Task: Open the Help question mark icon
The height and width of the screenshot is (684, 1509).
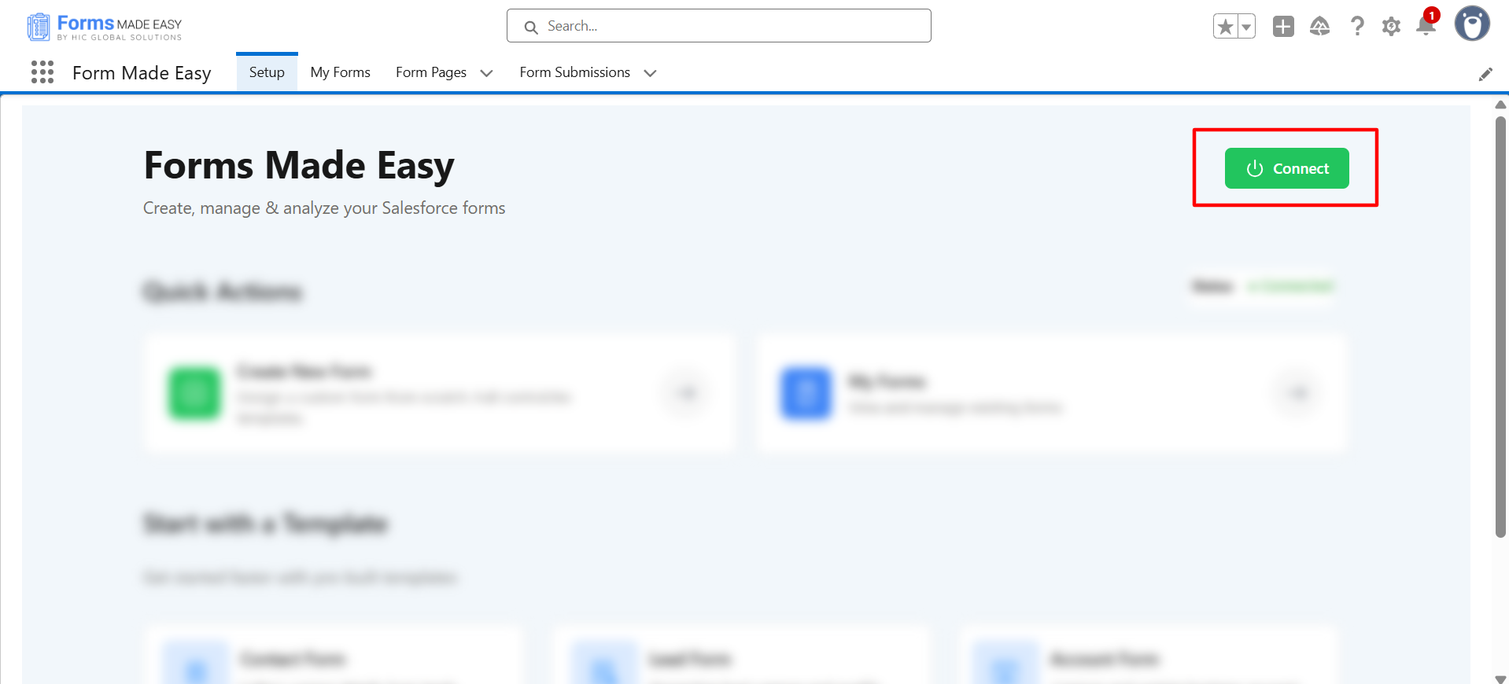Action: pos(1357,27)
